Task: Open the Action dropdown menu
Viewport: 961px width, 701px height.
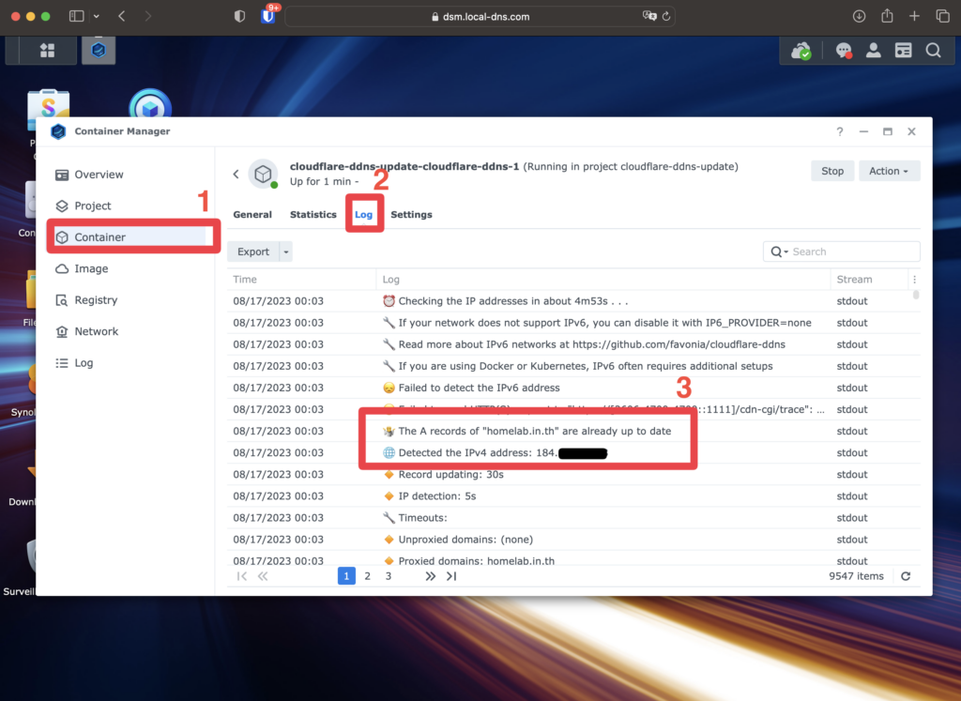Action: 889,171
